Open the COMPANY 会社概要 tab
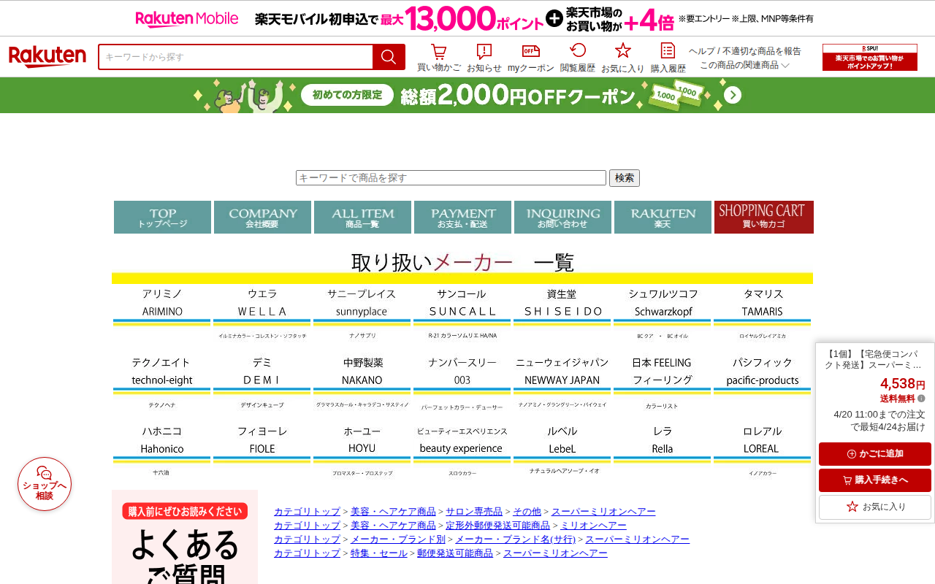935x584 pixels. (262, 218)
